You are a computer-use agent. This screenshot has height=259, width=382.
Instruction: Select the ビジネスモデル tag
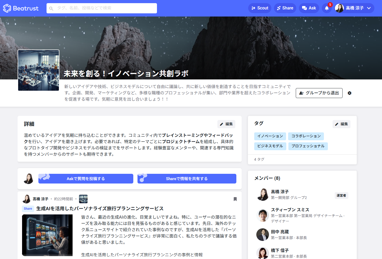pyautogui.click(x=270, y=146)
